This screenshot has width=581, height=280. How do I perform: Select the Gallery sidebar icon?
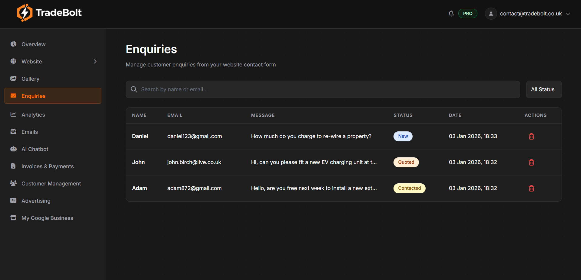(13, 78)
